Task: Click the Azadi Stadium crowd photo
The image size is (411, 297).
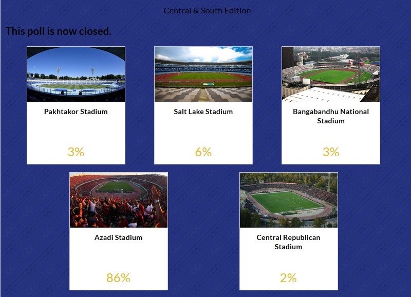Action: 119,200
